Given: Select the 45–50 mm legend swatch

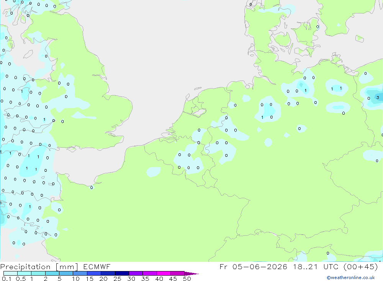Looking at the screenshot, I should coord(178,273).
